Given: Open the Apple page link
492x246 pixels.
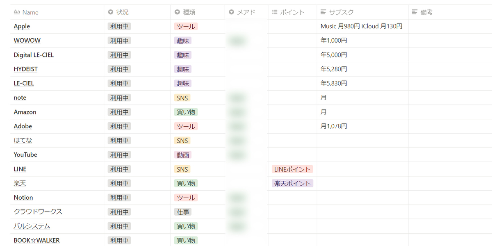Looking at the screenshot, I should pos(21,26).
